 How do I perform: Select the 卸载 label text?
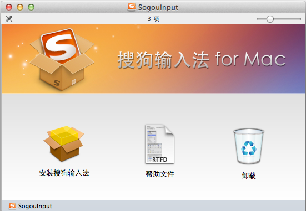[249, 176]
